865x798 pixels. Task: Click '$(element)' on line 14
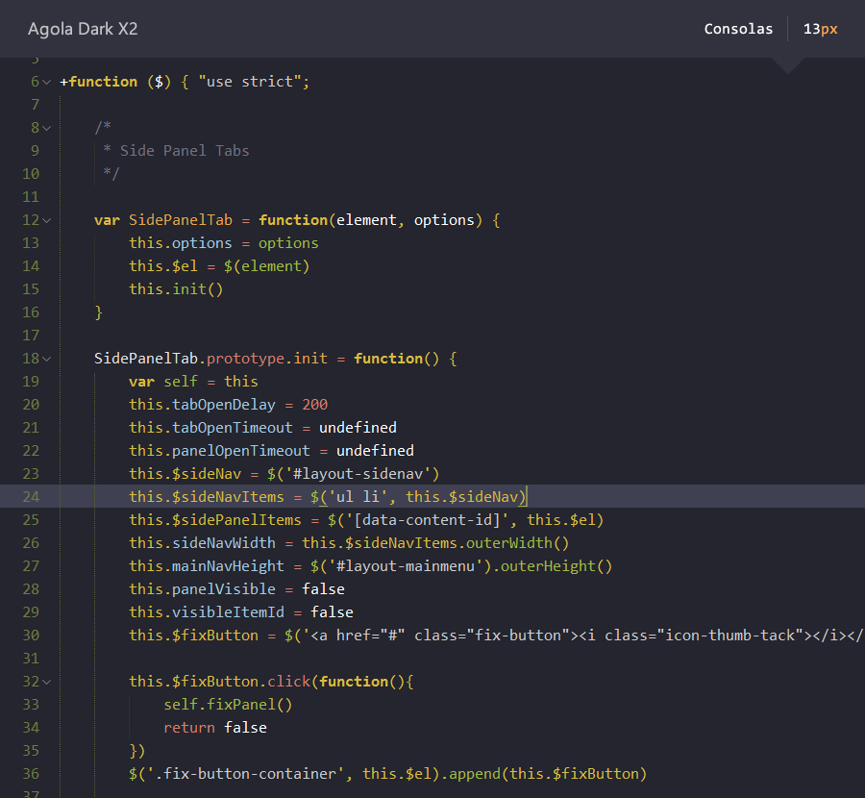[x=266, y=266]
